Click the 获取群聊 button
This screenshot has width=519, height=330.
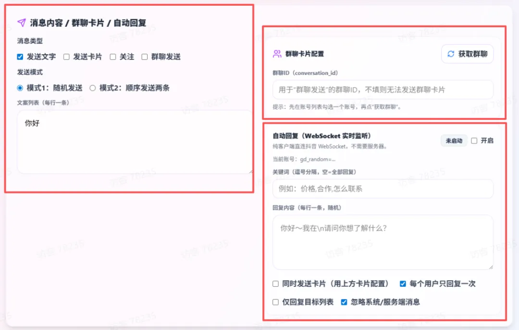(467, 54)
